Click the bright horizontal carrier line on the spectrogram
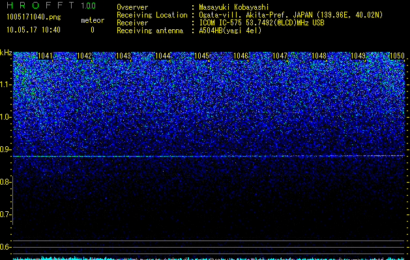 click(x=209, y=156)
